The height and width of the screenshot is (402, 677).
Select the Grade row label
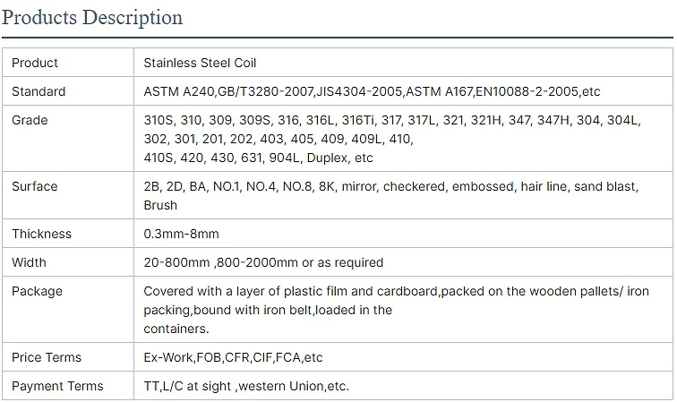click(30, 120)
